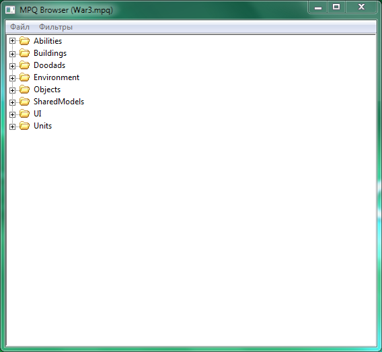Expand the Objects folder node

click(x=12, y=90)
